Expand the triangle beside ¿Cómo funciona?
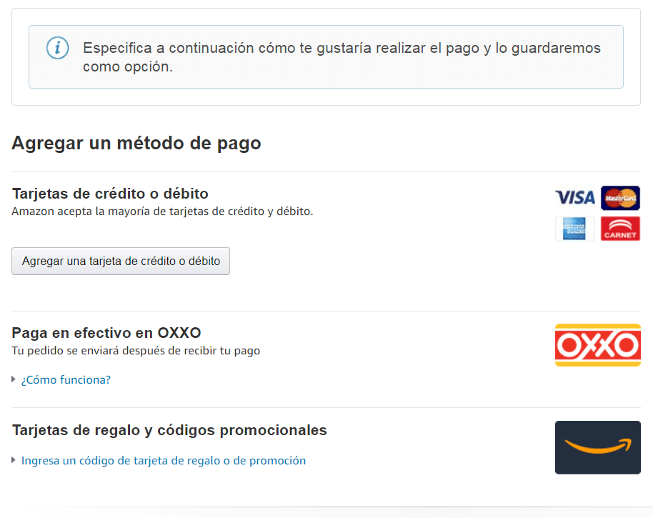 14,379
